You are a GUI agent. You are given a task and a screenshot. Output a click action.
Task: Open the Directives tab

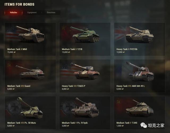(x=51, y=12)
